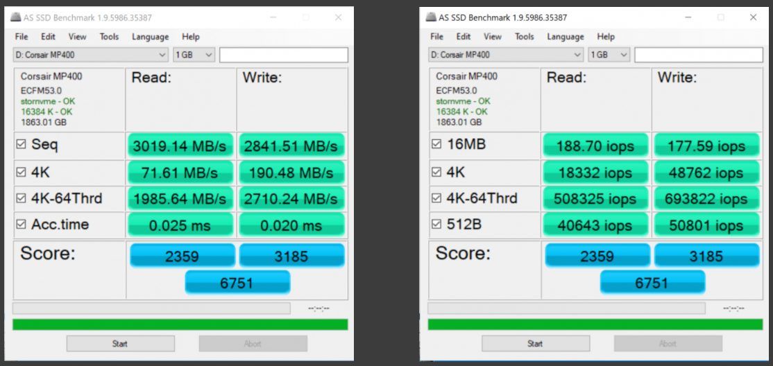Click access time write value 0.020 ms
Image resolution: width=773 pixels, height=366 pixels.
coord(291,225)
